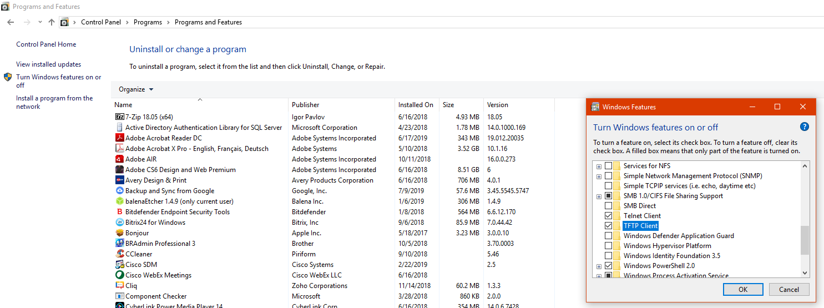Select the Bitdefender publisher cell
The height and width of the screenshot is (308, 824).
[309, 212]
